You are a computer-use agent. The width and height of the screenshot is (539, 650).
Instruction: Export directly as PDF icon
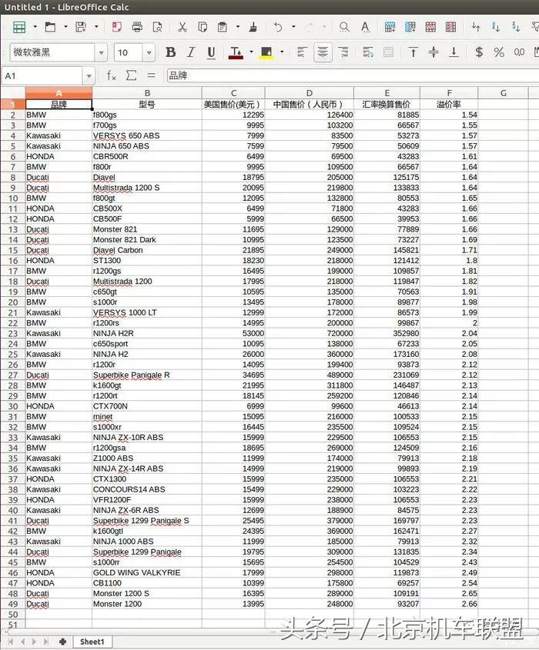tap(116, 28)
